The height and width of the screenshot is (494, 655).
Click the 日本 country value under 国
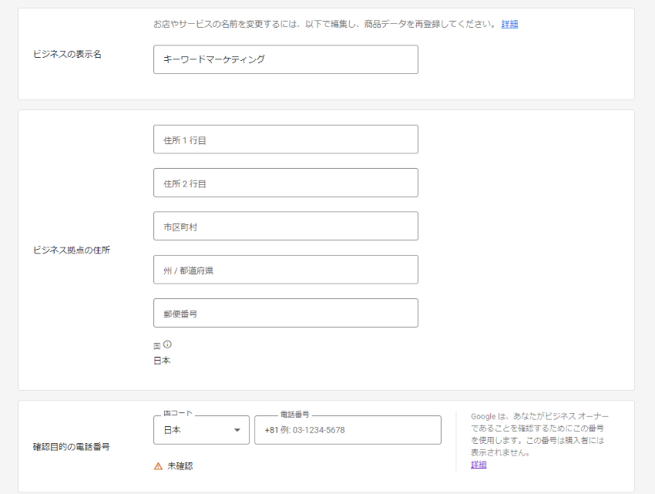click(x=162, y=361)
